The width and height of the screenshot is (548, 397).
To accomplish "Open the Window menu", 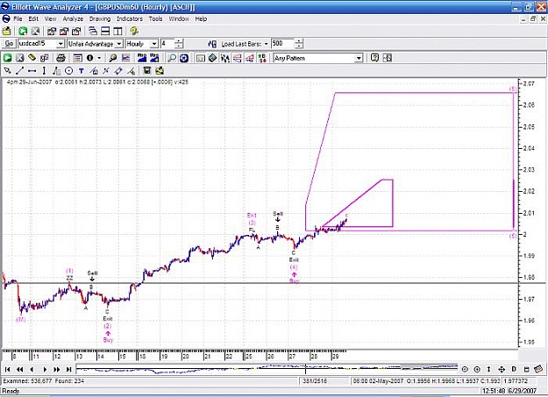I will pyautogui.click(x=179, y=19).
